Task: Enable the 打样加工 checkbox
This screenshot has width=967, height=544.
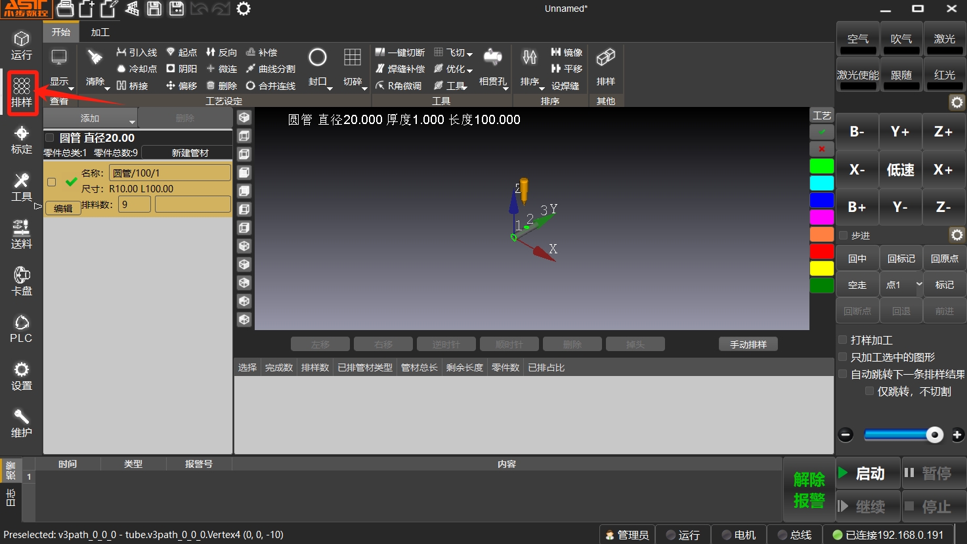Action: [843, 340]
